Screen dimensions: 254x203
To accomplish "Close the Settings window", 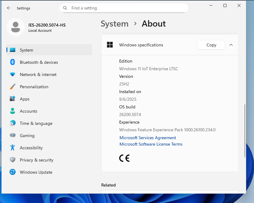I will 239,5.
